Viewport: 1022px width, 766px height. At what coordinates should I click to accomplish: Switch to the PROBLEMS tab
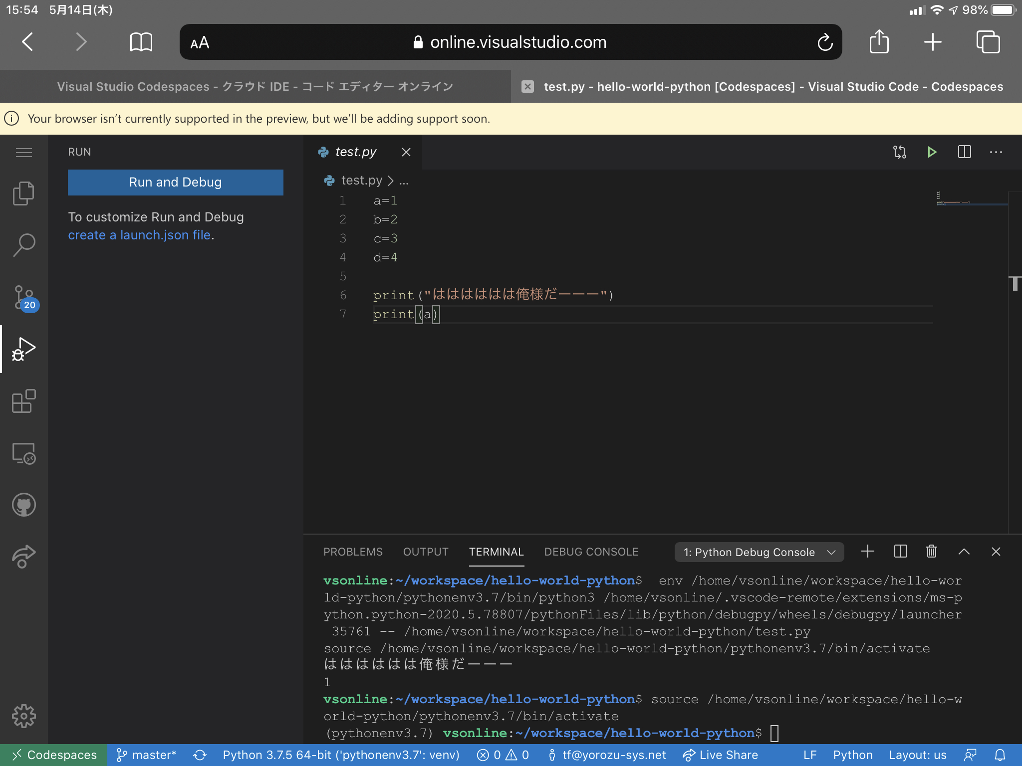tap(353, 552)
